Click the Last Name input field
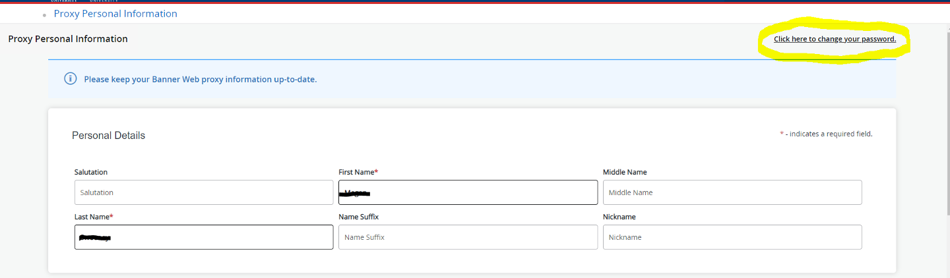The height and width of the screenshot is (278, 950). click(204, 237)
